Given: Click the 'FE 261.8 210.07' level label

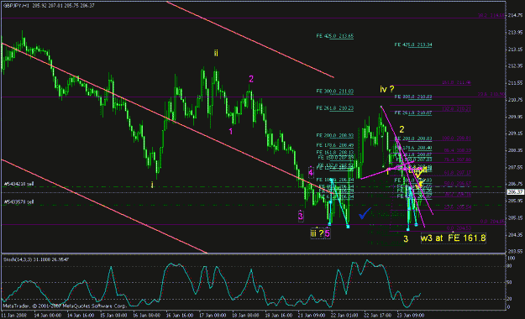Looking at the screenshot, I should click(x=413, y=113).
